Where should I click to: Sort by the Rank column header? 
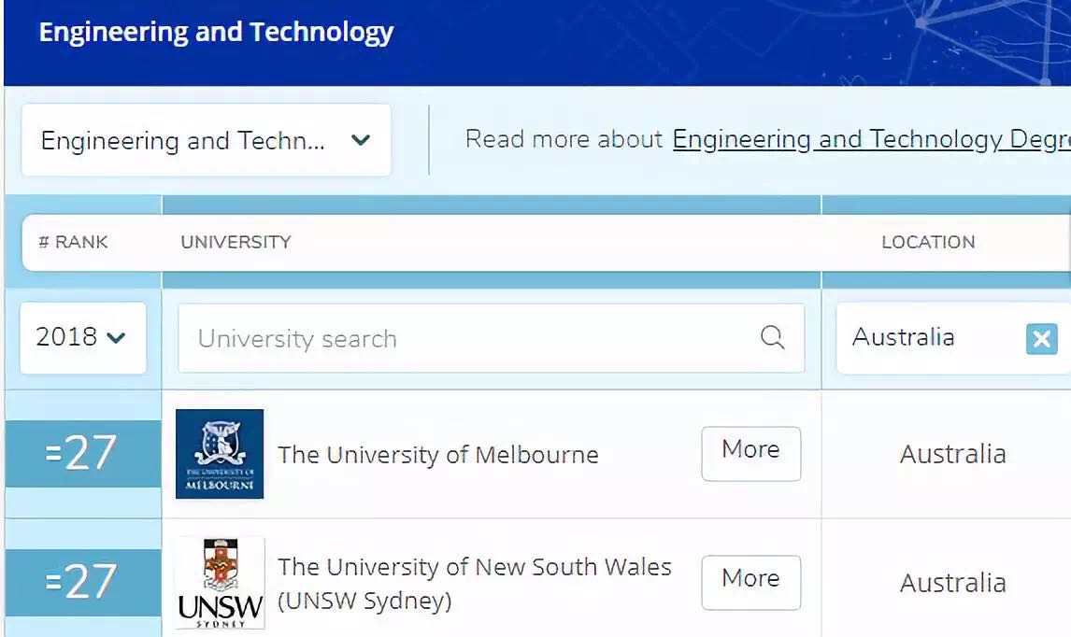(x=73, y=242)
